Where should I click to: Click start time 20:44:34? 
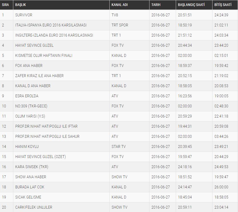(x=185, y=45)
